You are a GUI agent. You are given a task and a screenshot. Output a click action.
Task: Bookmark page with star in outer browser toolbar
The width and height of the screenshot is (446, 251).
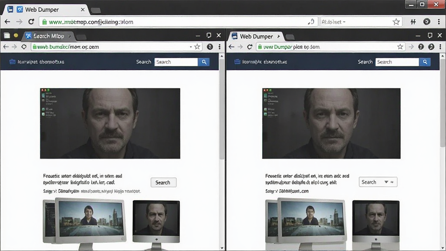coord(396,22)
